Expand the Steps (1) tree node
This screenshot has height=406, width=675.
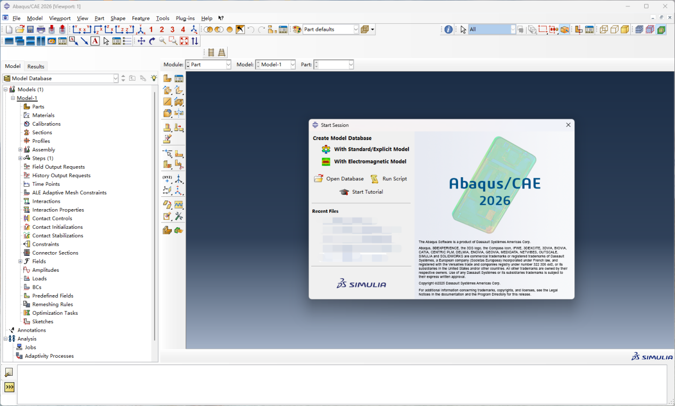tap(20, 158)
